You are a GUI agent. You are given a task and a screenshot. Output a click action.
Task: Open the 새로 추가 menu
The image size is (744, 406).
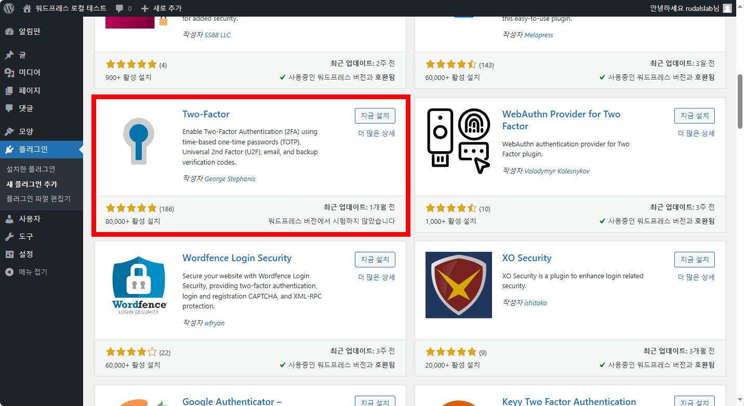click(x=162, y=8)
